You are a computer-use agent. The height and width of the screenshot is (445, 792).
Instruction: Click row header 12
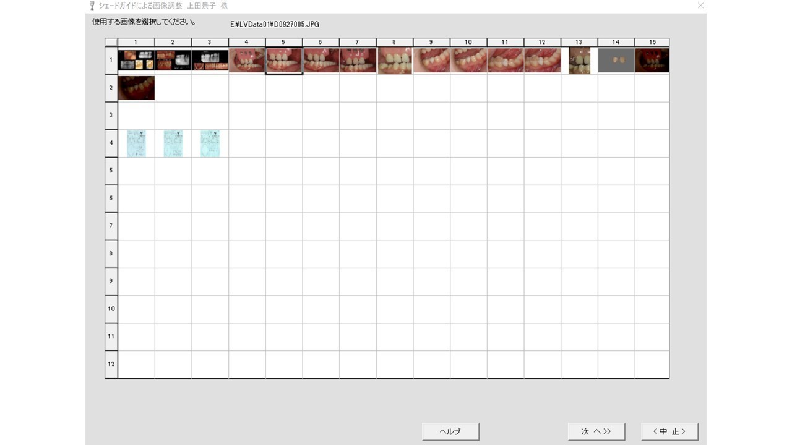tap(111, 364)
